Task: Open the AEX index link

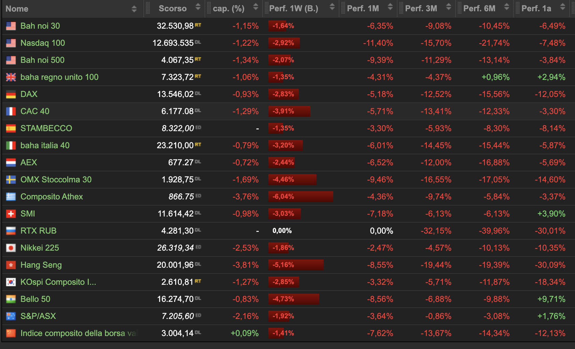Action: click(x=29, y=163)
